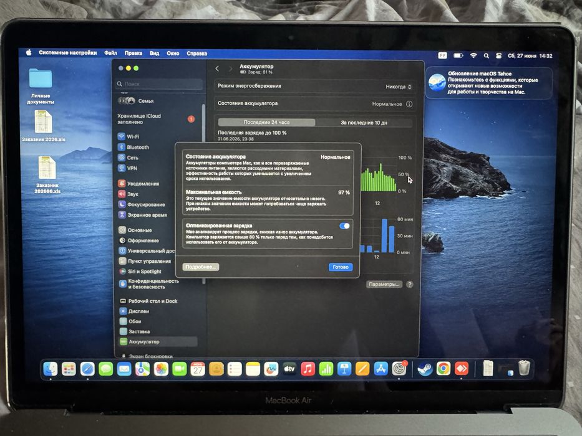Click the date and time Сб, 27 июня

click(x=530, y=56)
